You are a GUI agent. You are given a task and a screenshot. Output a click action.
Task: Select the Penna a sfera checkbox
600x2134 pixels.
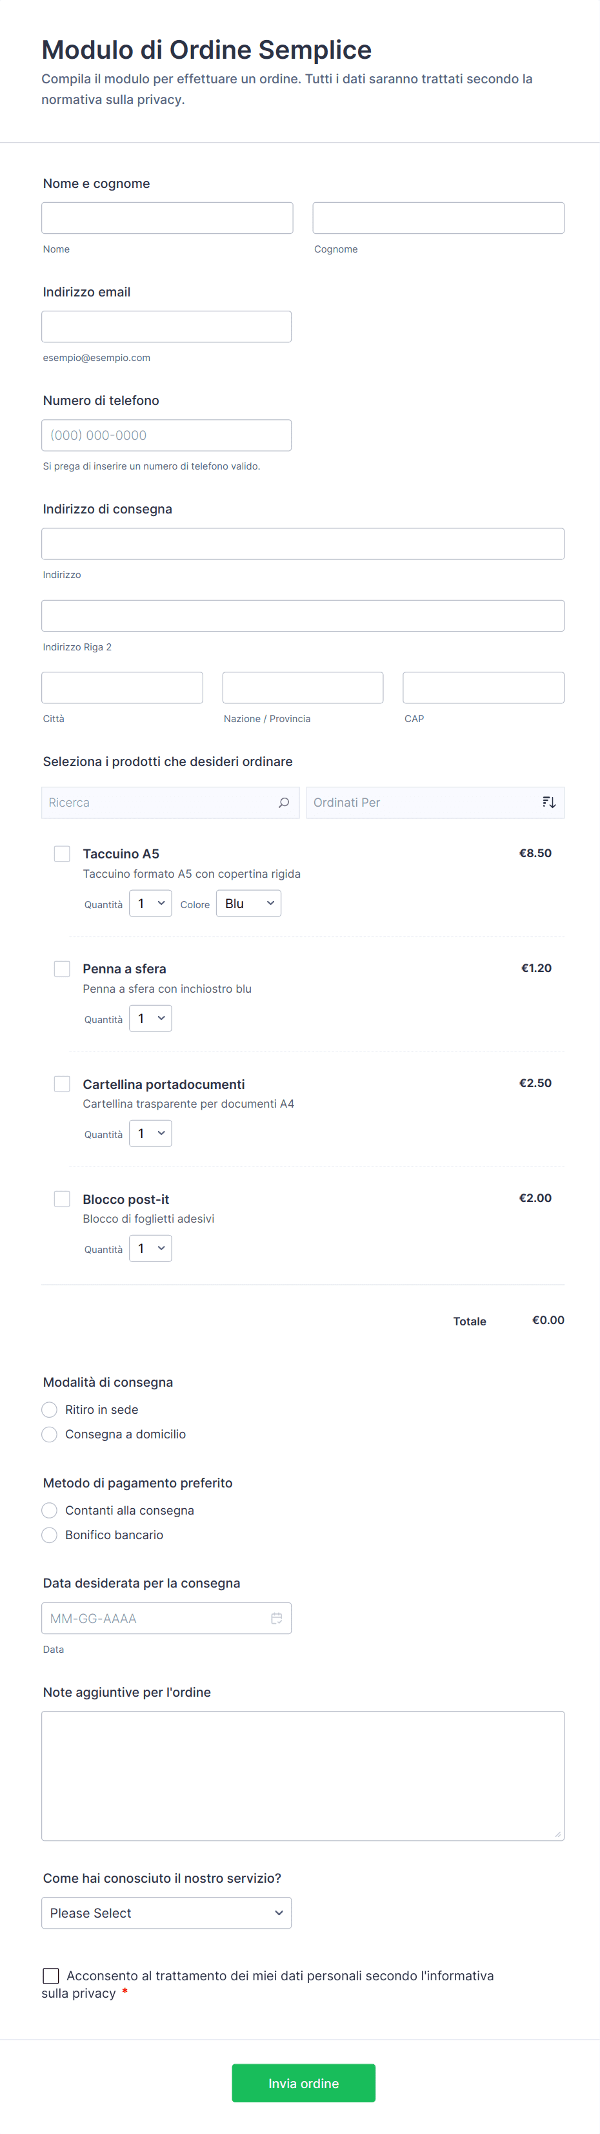(x=62, y=968)
